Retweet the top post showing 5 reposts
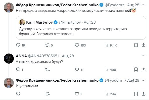Screen dimensions: 149x100 point(49,45)
